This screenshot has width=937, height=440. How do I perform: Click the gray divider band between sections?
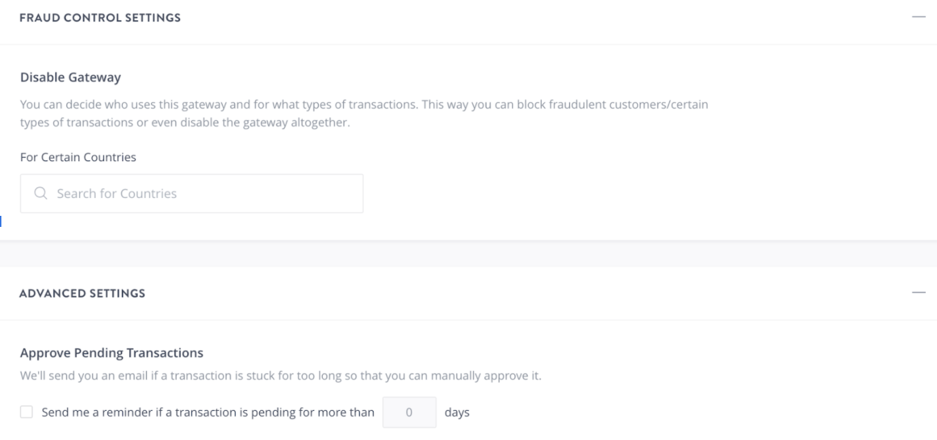pyautogui.click(x=468, y=254)
